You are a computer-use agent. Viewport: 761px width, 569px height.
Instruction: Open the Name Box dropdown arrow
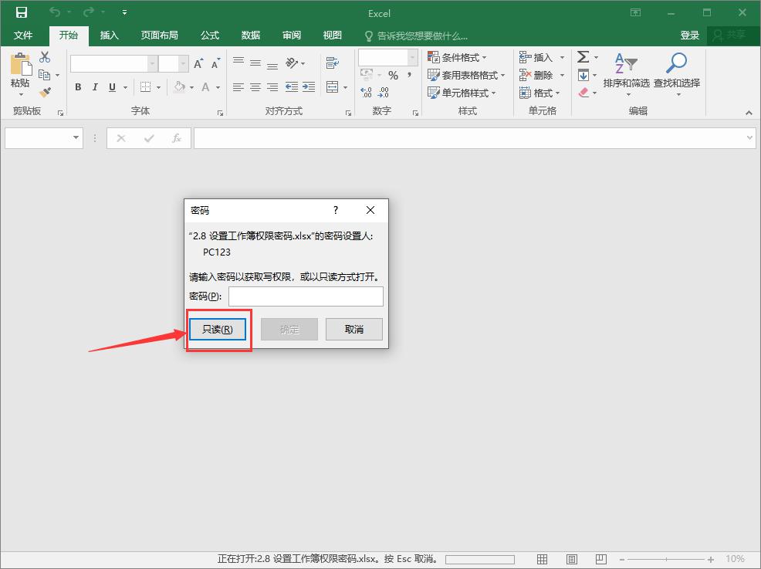point(76,138)
